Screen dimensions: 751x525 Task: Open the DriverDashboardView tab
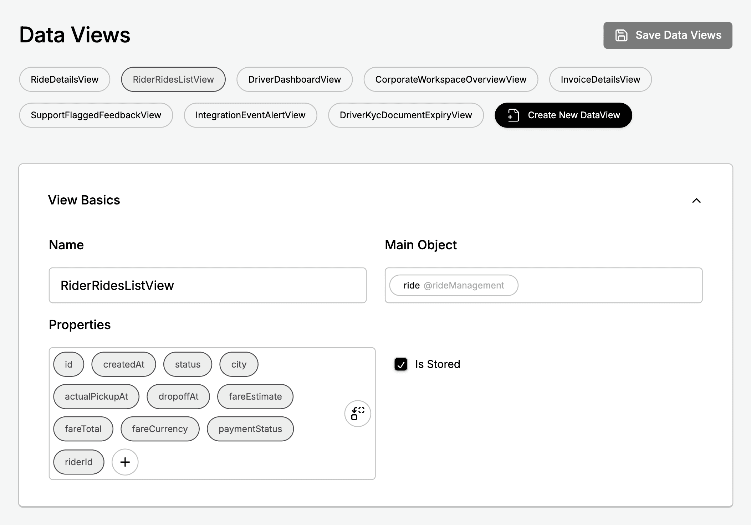pos(294,79)
